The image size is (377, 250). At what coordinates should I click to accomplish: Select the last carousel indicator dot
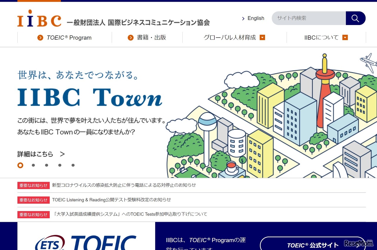[x=73, y=165]
